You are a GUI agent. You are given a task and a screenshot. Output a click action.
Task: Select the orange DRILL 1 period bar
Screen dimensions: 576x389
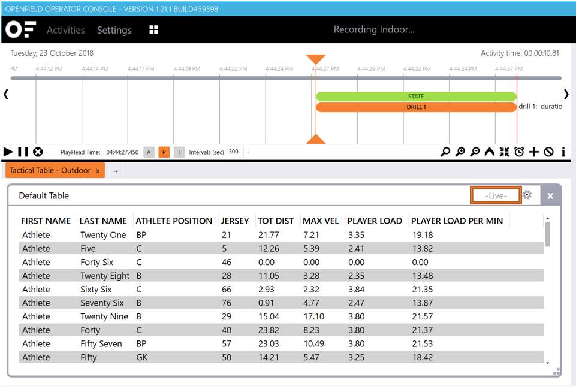[x=416, y=107]
